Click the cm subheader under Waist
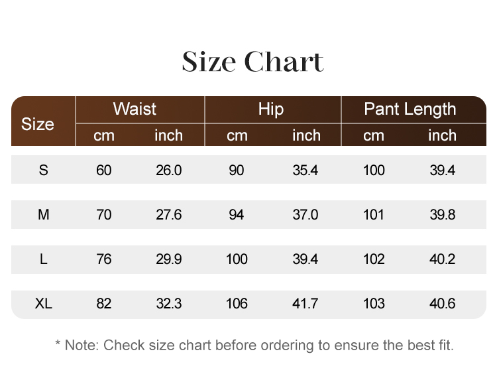 tap(104, 135)
